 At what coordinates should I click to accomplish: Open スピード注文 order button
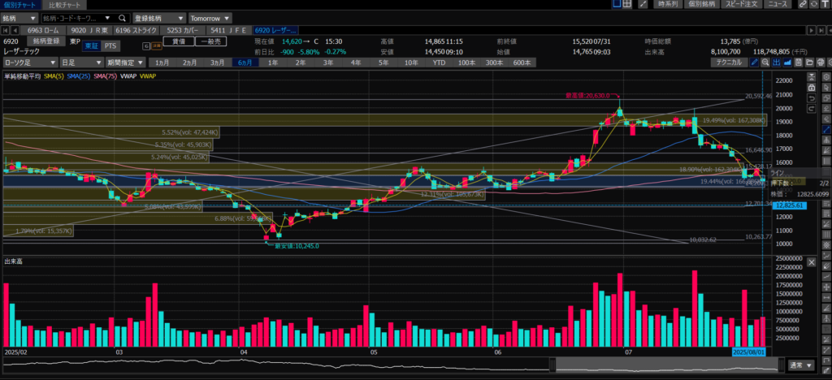[741, 4]
